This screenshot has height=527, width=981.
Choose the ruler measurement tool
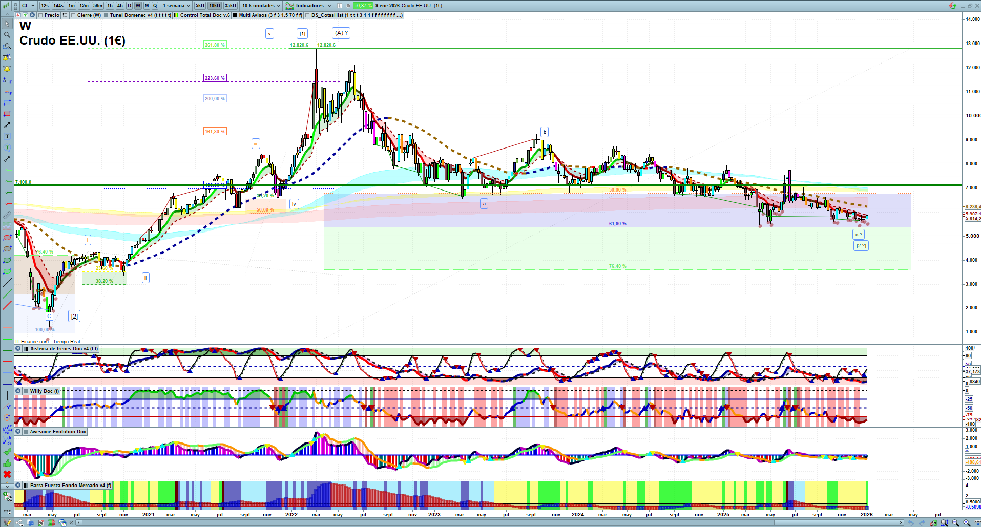click(7, 215)
